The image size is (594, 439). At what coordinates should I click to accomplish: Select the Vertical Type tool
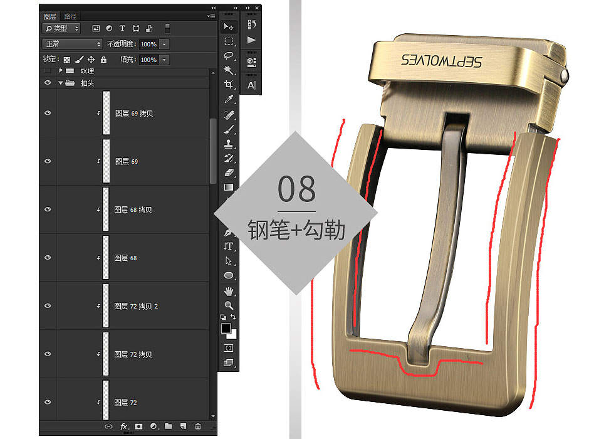(229, 246)
